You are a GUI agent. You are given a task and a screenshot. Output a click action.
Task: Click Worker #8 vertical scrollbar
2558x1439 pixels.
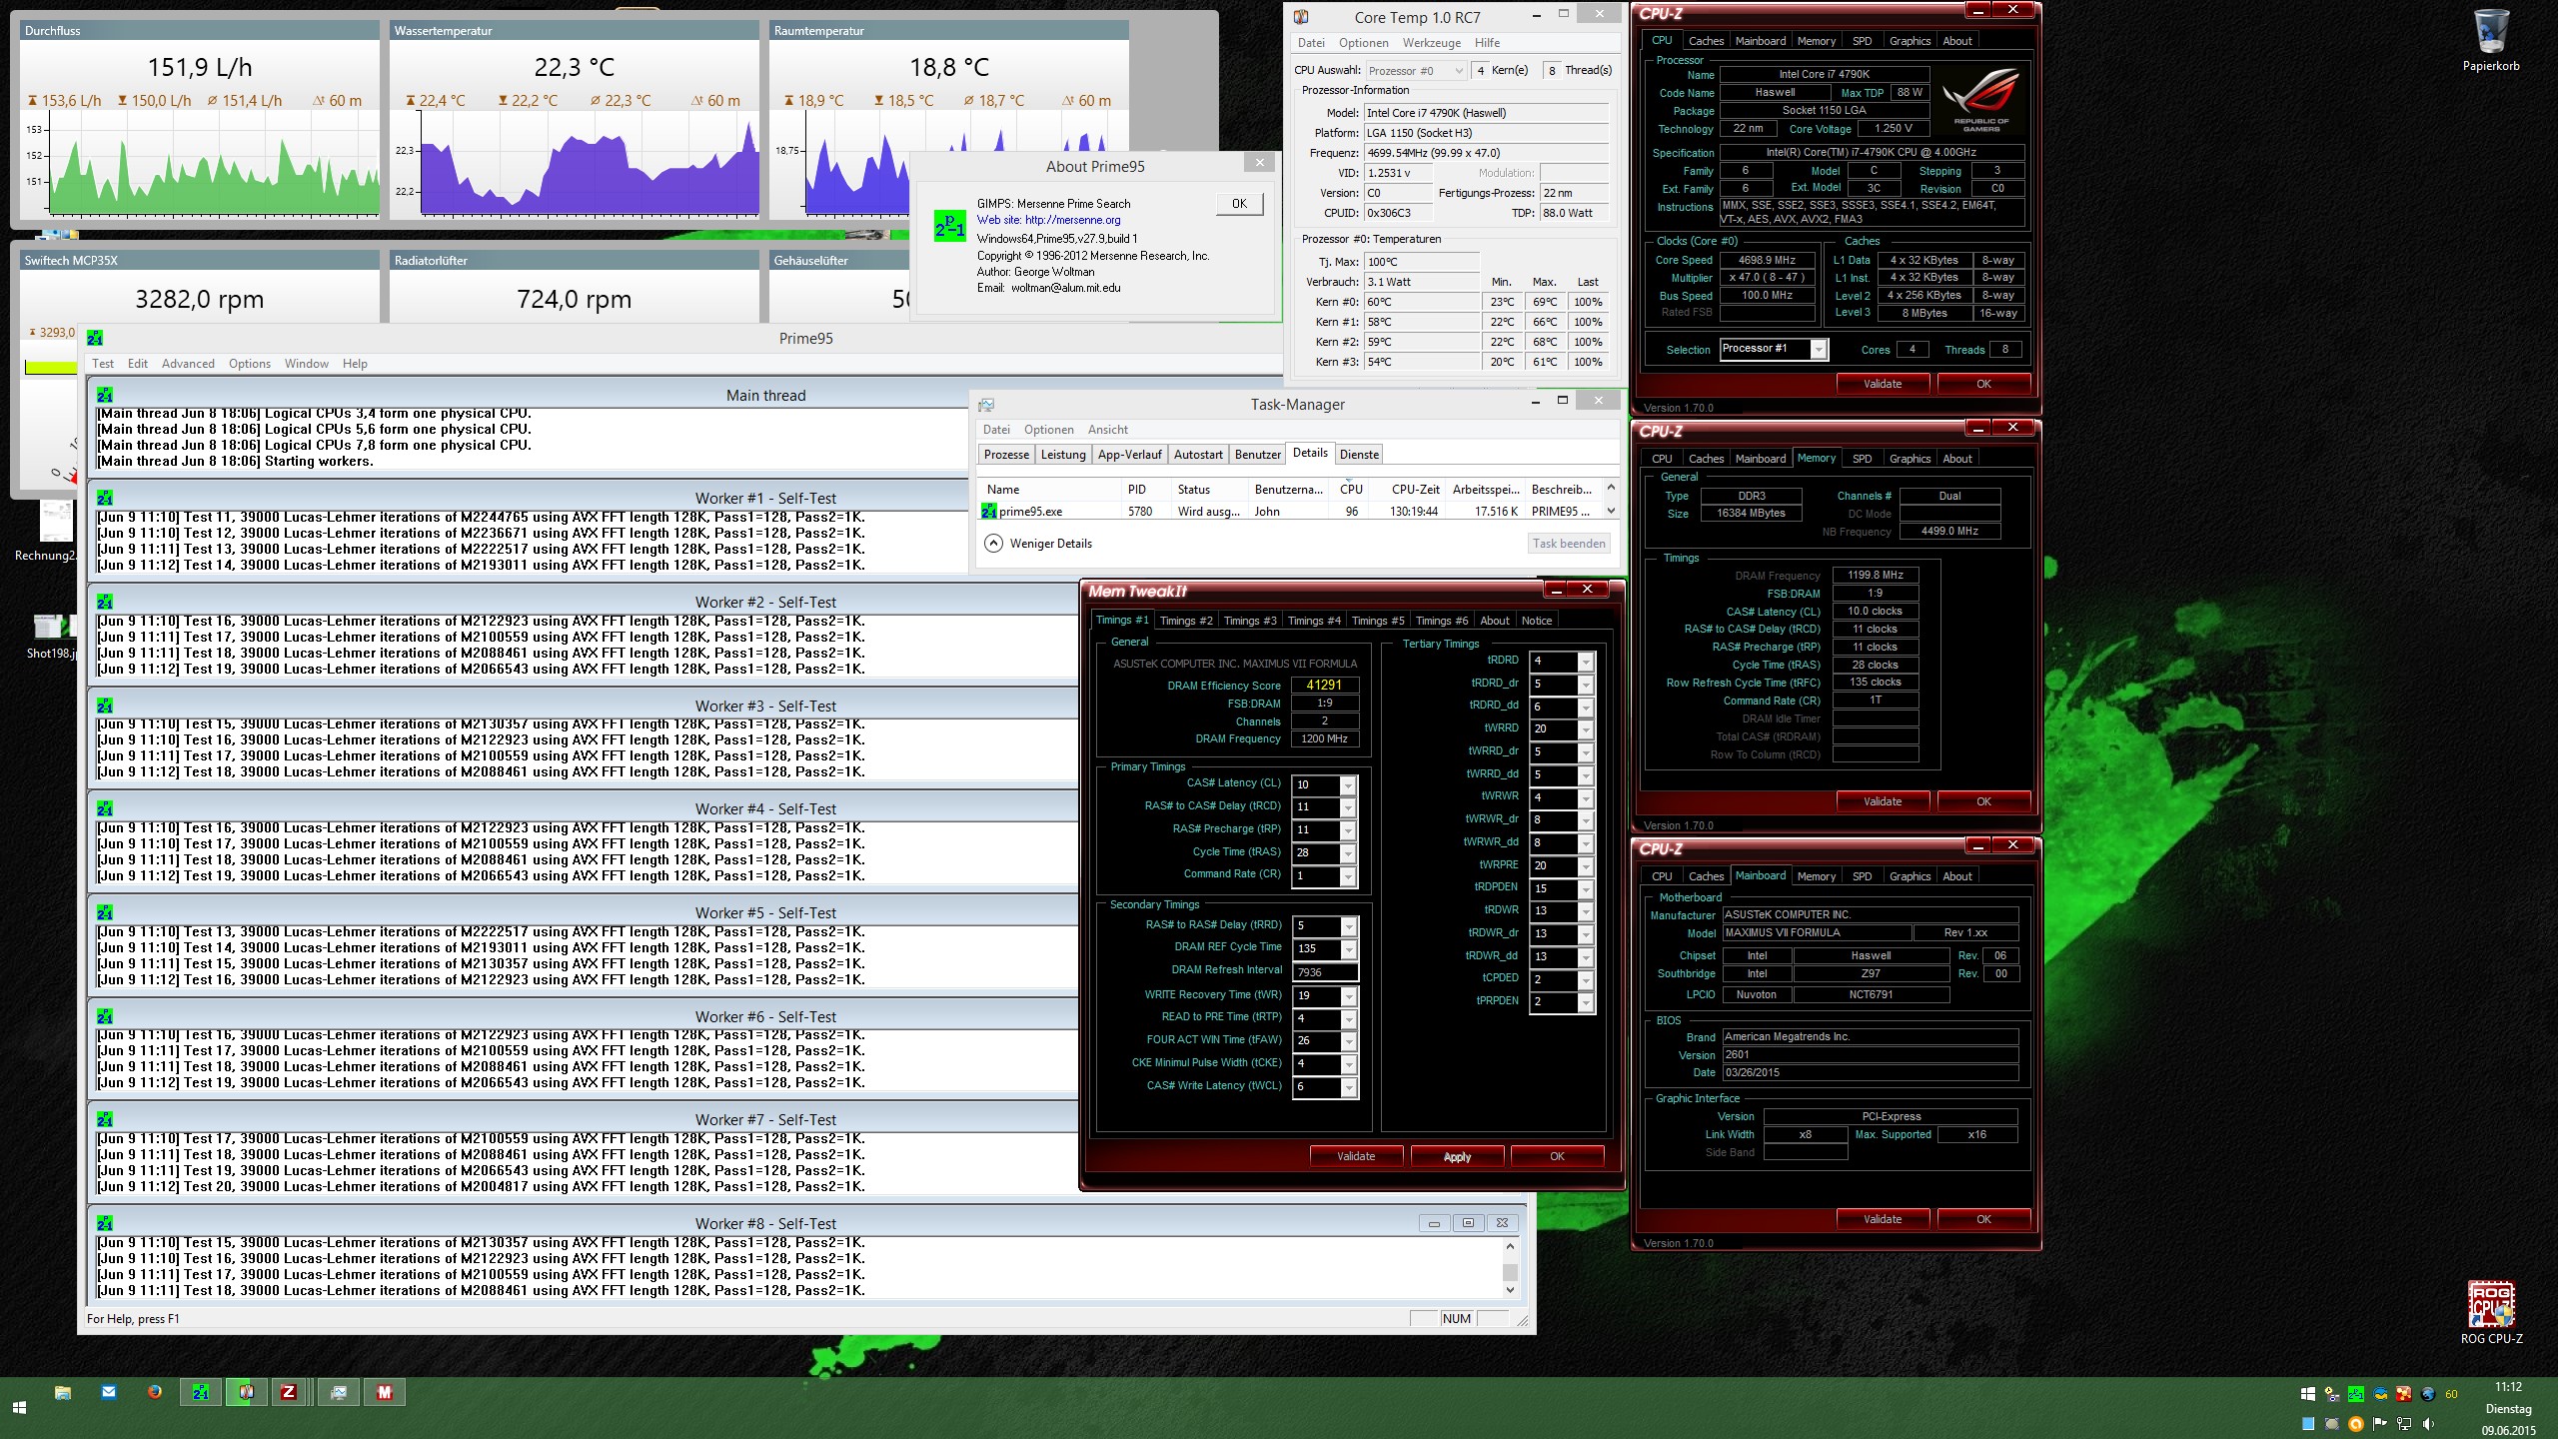tap(1510, 1268)
